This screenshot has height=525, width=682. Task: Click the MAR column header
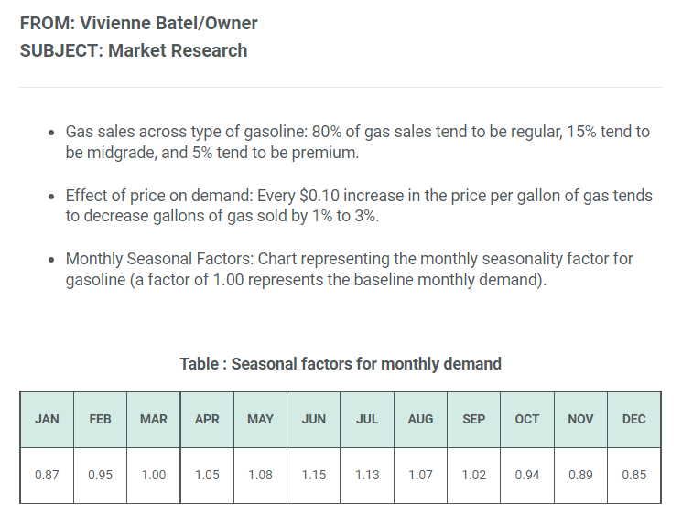coord(154,419)
